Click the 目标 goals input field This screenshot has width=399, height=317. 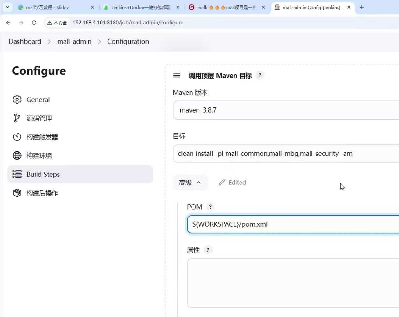click(286, 154)
